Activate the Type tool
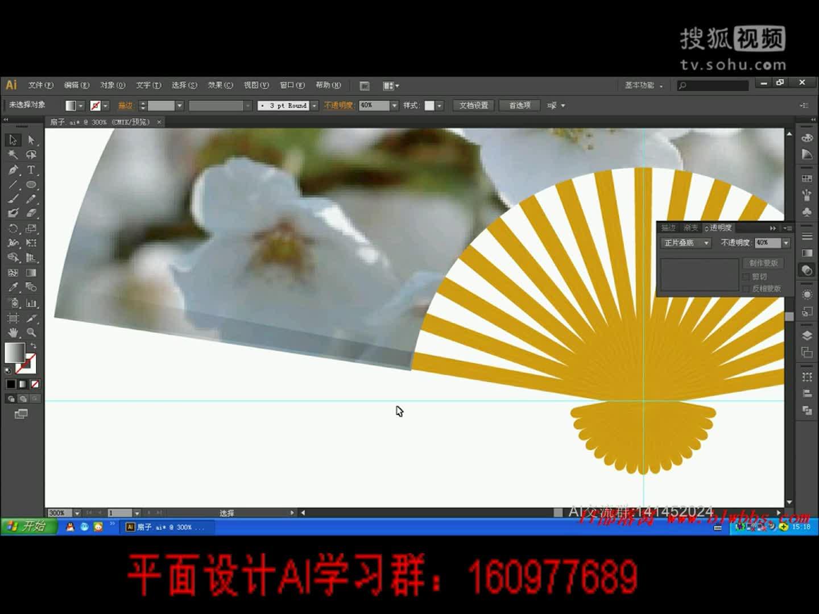 click(31, 169)
